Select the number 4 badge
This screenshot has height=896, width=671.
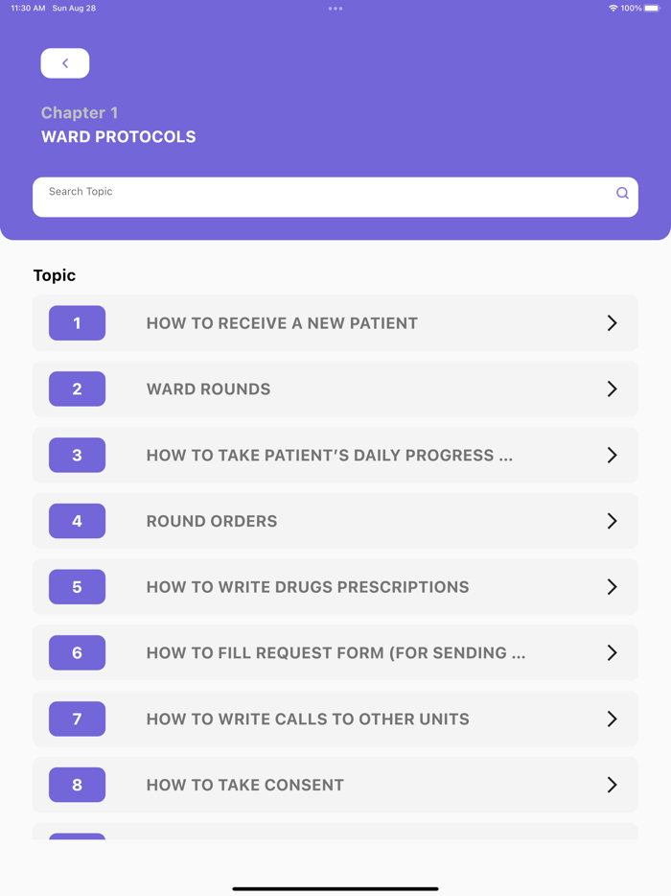tap(77, 521)
